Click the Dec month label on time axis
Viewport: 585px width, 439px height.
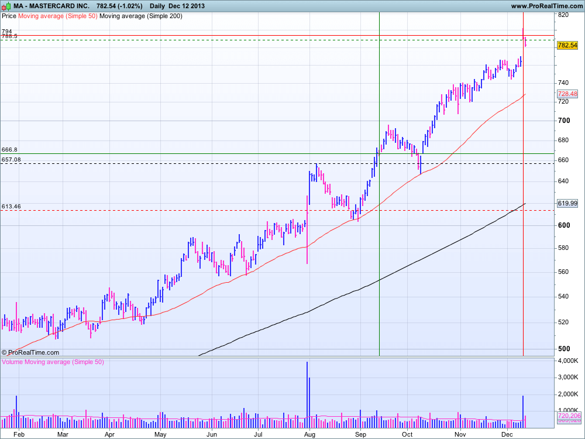[507, 434]
